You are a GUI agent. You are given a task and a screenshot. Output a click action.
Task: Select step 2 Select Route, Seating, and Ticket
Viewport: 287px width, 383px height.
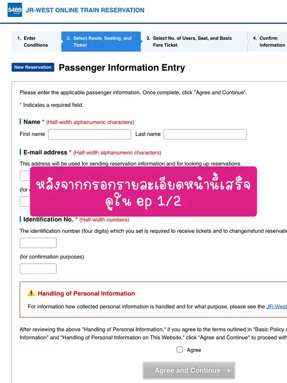pyautogui.click(x=101, y=41)
